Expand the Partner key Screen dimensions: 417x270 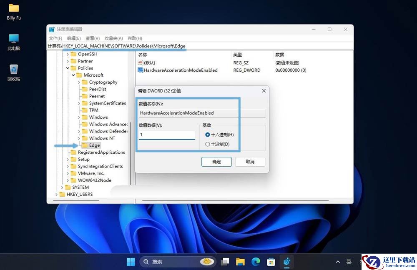click(x=68, y=61)
